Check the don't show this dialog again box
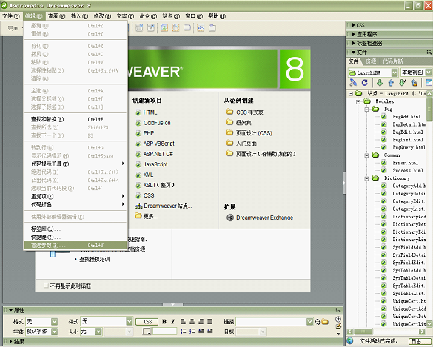Screen dimensions: 433x347 (46, 286)
